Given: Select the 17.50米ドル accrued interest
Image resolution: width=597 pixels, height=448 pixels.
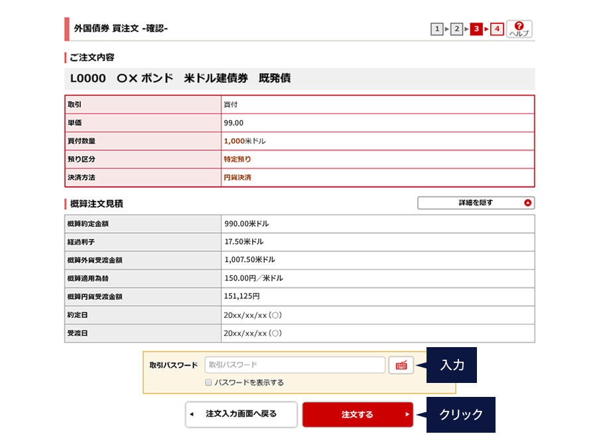Looking at the screenshot, I should pos(243,242).
